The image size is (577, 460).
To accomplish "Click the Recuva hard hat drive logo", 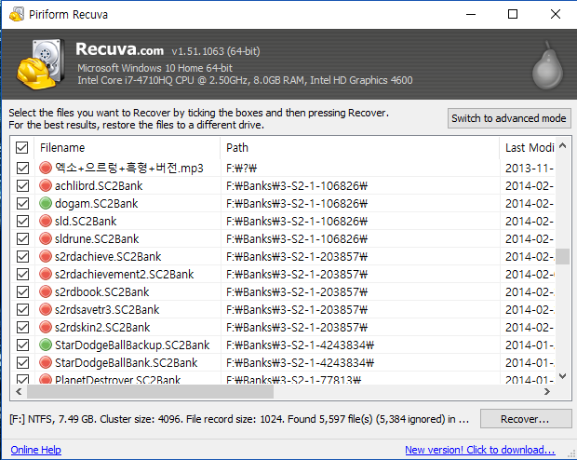I will coord(40,64).
